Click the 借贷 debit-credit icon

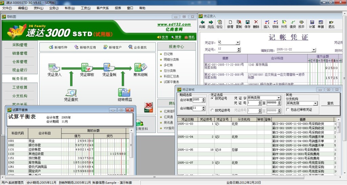click(x=293, y=24)
